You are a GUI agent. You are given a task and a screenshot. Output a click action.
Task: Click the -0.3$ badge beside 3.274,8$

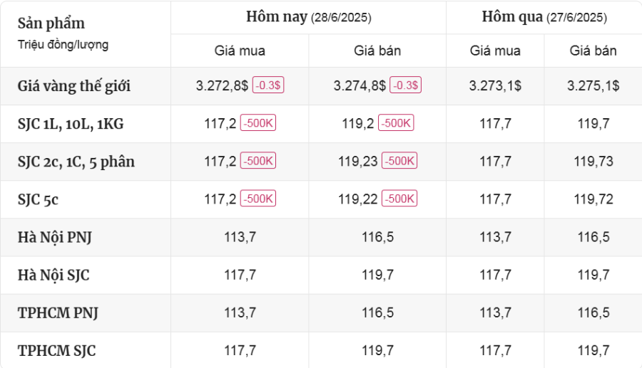point(406,85)
